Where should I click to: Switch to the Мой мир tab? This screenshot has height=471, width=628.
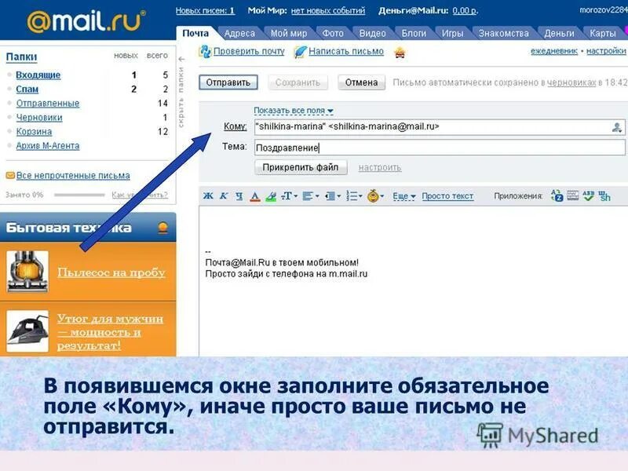289,33
